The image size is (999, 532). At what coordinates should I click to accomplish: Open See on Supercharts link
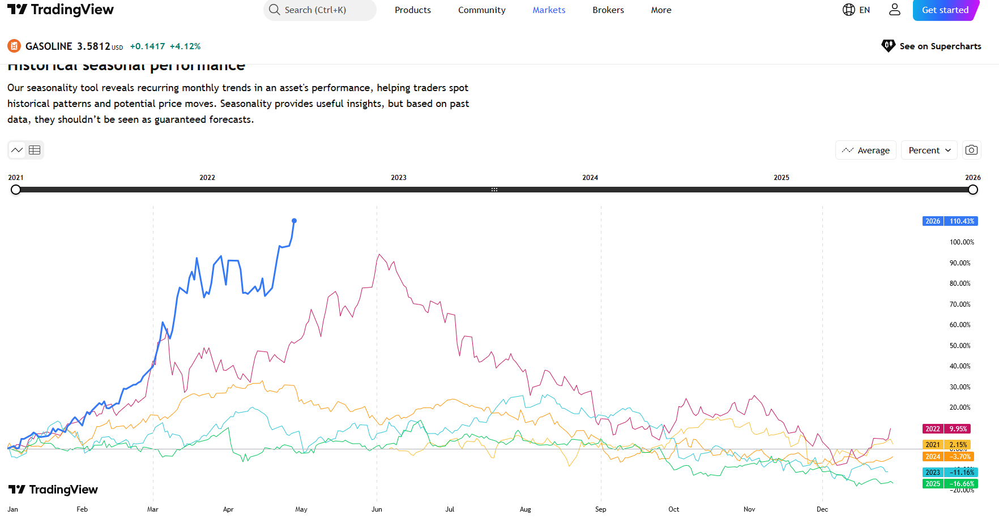coord(932,46)
